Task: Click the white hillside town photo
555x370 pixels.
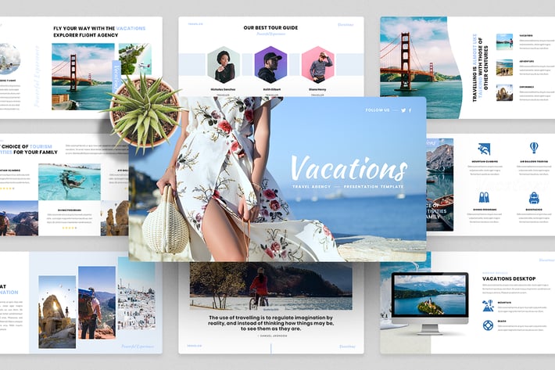Action: 136,293
